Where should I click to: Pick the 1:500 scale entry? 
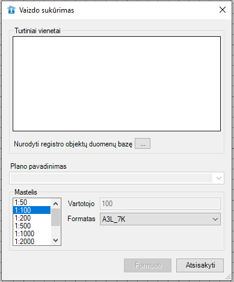[x=32, y=226]
